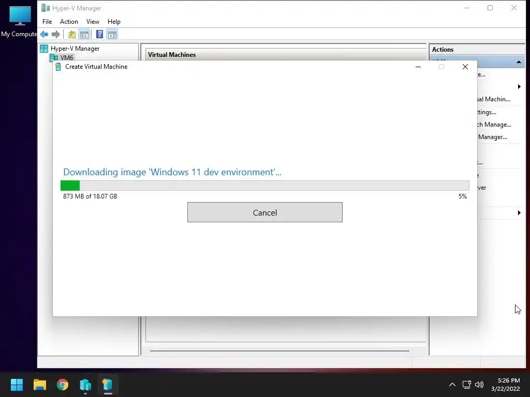The width and height of the screenshot is (530, 397).
Task: Open the network status tray icon
Action: tap(467, 385)
